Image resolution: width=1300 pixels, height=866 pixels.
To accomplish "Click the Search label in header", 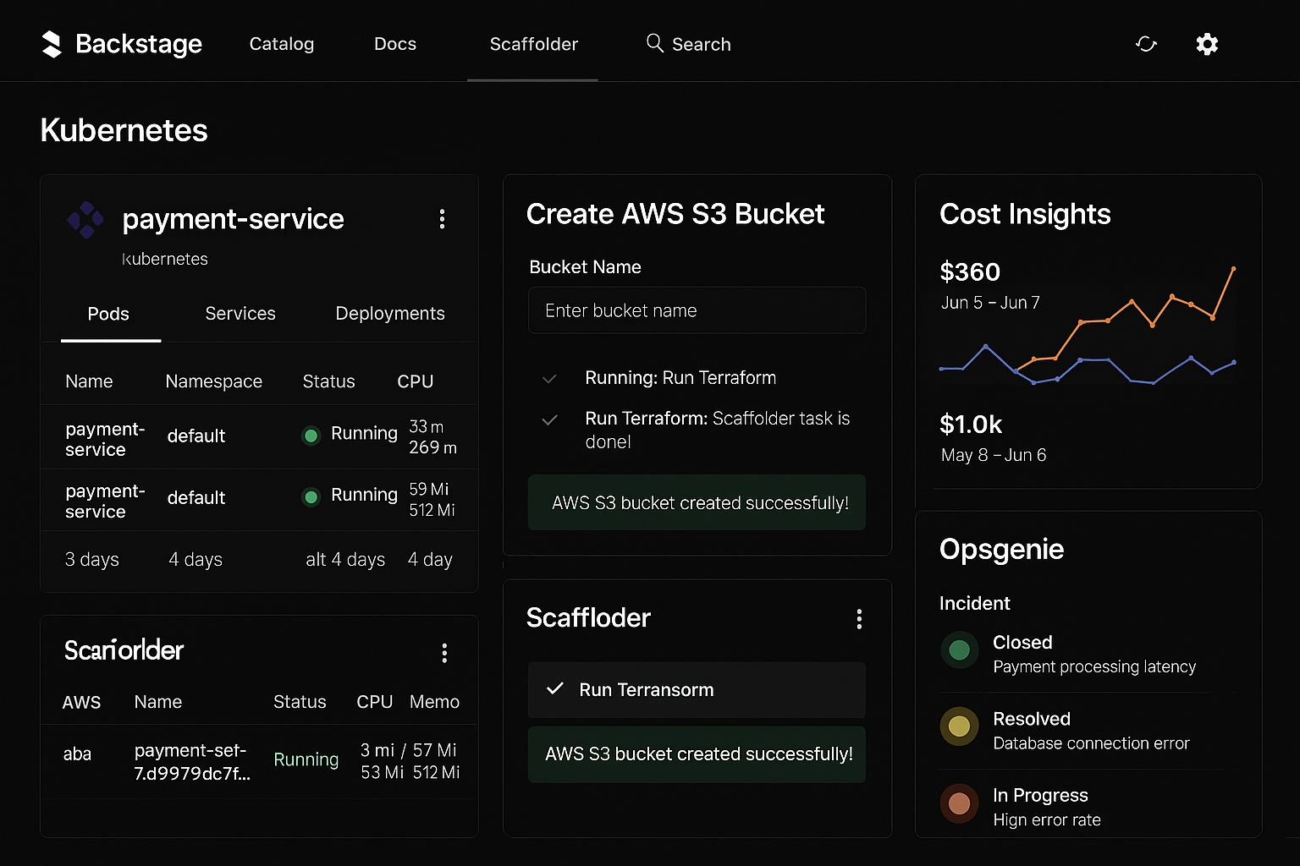I will point(702,44).
